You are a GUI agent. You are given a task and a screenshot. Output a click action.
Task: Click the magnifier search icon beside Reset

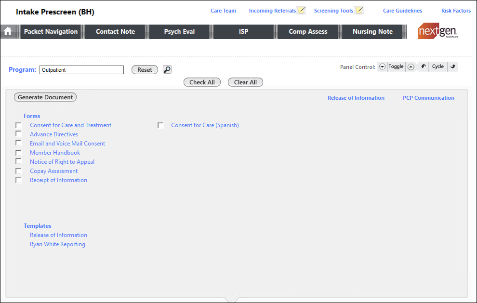[167, 70]
